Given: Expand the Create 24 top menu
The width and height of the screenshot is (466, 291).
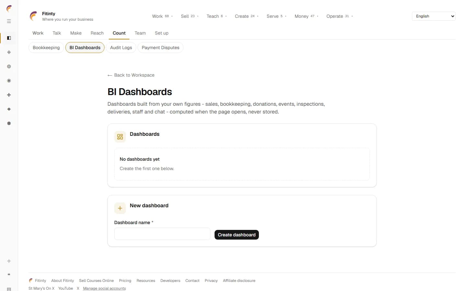Looking at the screenshot, I should point(247,16).
